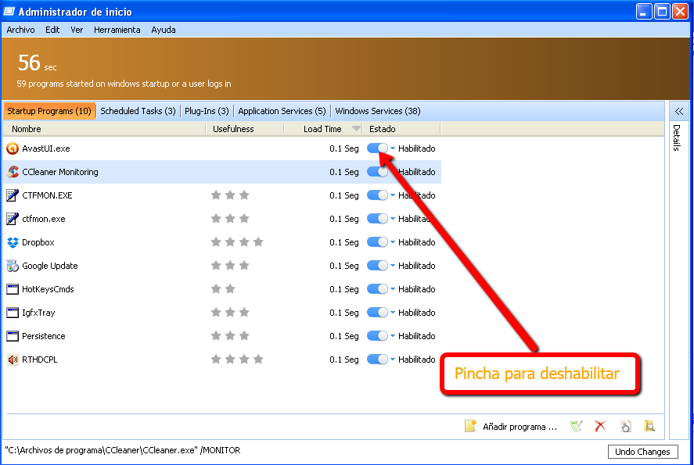Disable the IgfxTray startup switch
This screenshot has width=694, height=465.
(378, 313)
